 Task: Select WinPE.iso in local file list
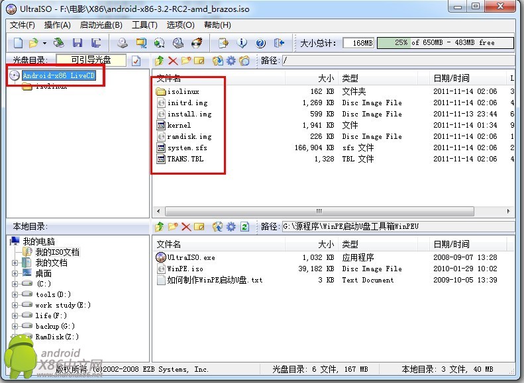click(185, 269)
